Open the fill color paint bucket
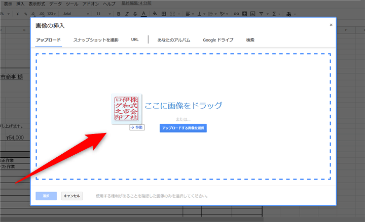This screenshot has height=222, width=365. tap(155, 14)
